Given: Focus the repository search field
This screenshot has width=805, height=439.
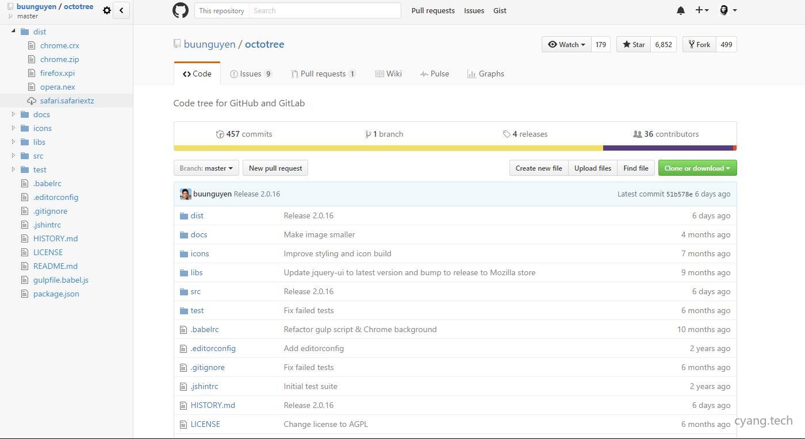Looking at the screenshot, I should pos(325,10).
